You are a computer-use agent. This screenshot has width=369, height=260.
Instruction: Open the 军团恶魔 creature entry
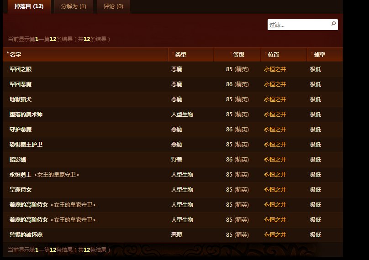click(x=21, y=84)
